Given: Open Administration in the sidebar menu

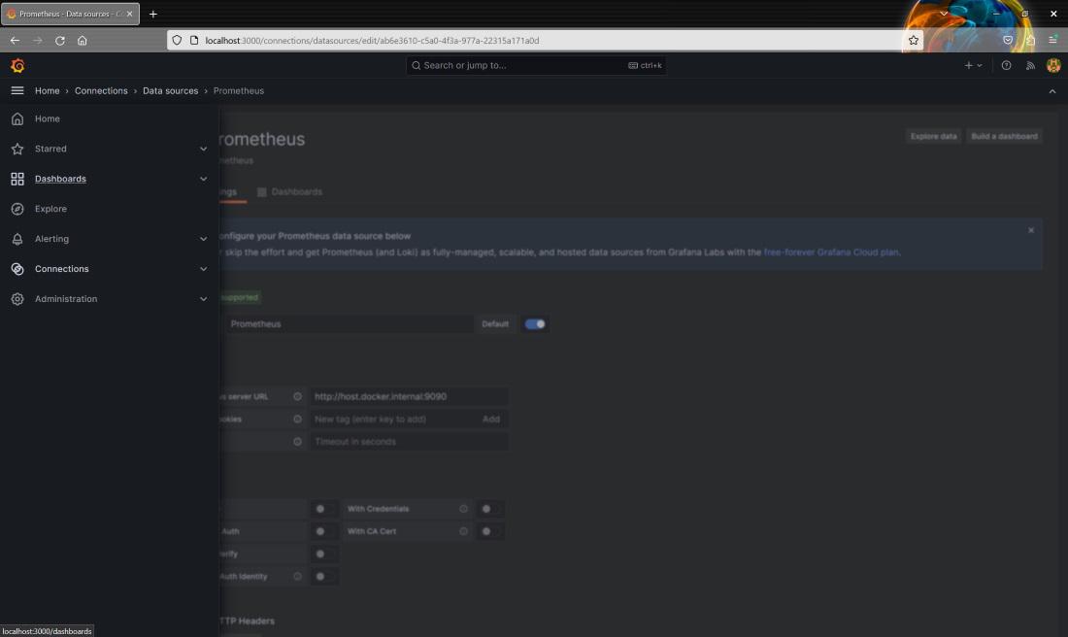Looking at the screenshot, I should (x=66, y=298).
